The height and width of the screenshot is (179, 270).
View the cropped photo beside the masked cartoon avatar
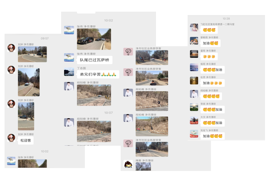tap(143, 167)
